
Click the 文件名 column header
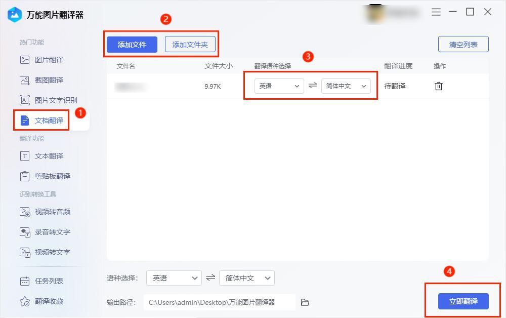125,66
